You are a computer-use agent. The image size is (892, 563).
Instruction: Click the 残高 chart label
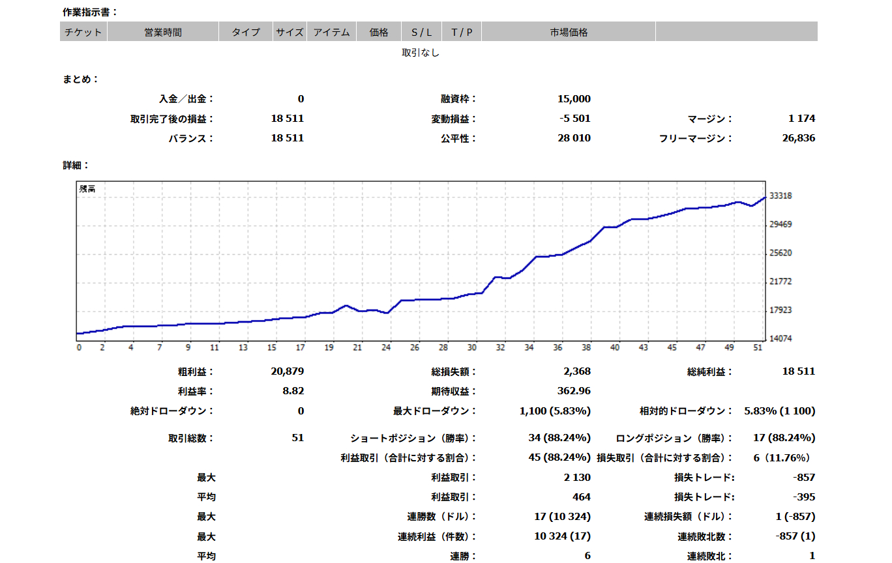click(87, 189)
